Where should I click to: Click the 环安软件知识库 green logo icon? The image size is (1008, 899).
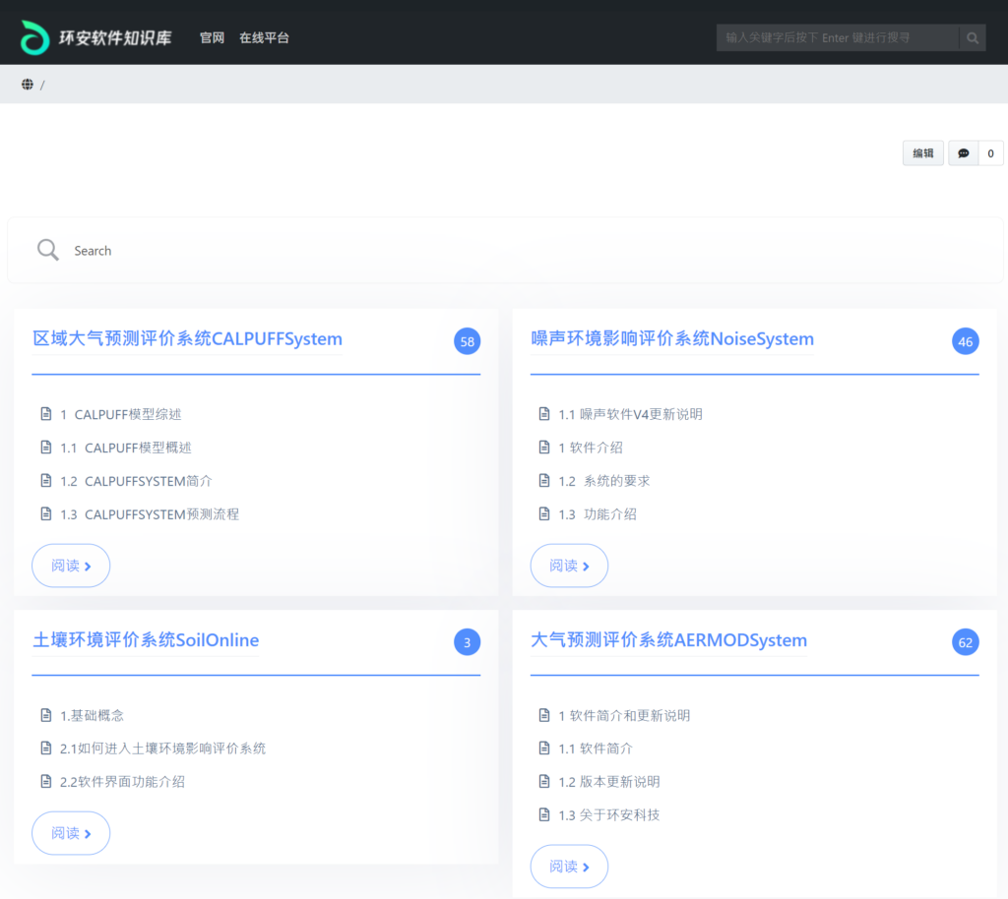pyautogui.click(x=34, y=37)
